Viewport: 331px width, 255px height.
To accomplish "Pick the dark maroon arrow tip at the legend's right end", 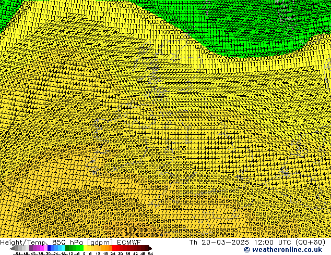I will pos(150,248).
